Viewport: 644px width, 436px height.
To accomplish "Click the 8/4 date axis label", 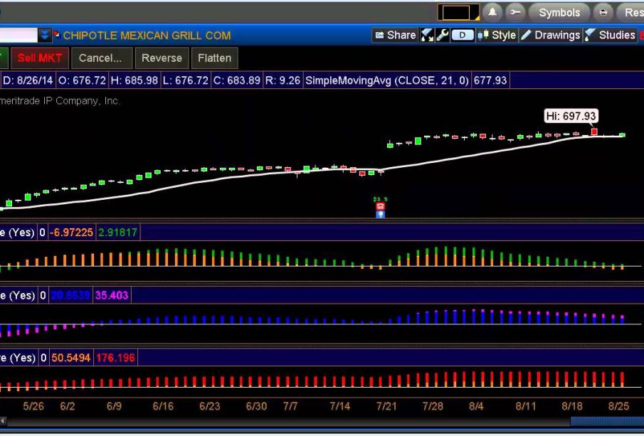I will point(476,406).
